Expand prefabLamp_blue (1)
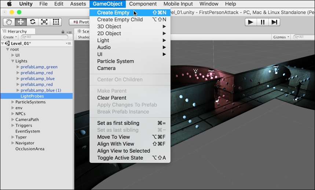The height and width of the screenshot is (190, 315). click(x=18, y=90)
